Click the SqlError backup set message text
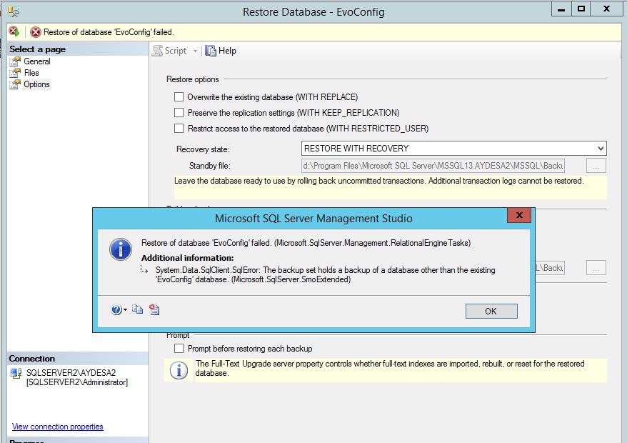Screen dimensions: 627x443 coord(326,274)
